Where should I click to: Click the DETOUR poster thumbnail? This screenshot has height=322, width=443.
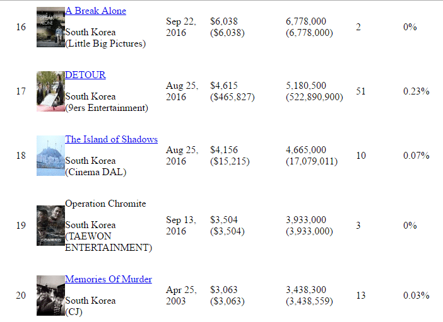pos(50,91)
